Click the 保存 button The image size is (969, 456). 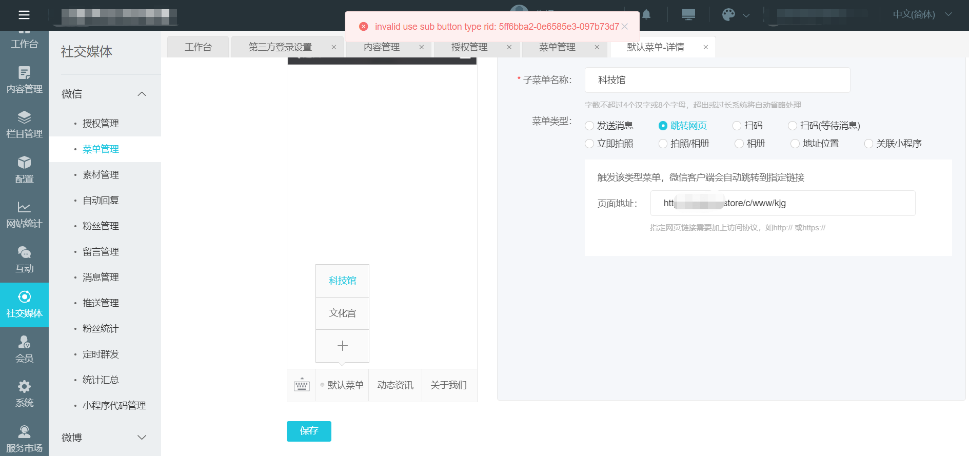tap(309, 431)
